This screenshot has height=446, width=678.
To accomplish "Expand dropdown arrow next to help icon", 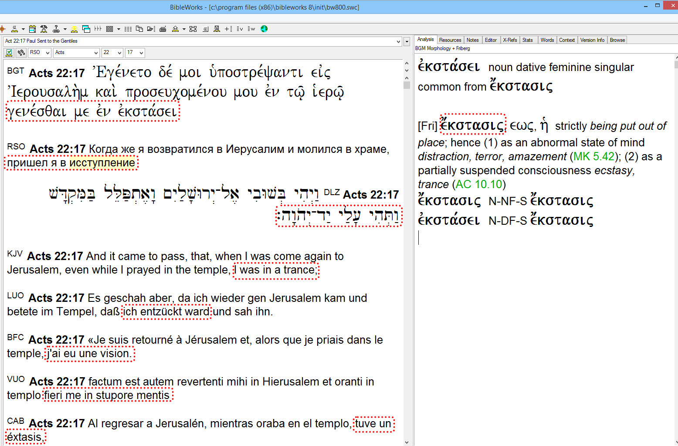I will [65, 29].
